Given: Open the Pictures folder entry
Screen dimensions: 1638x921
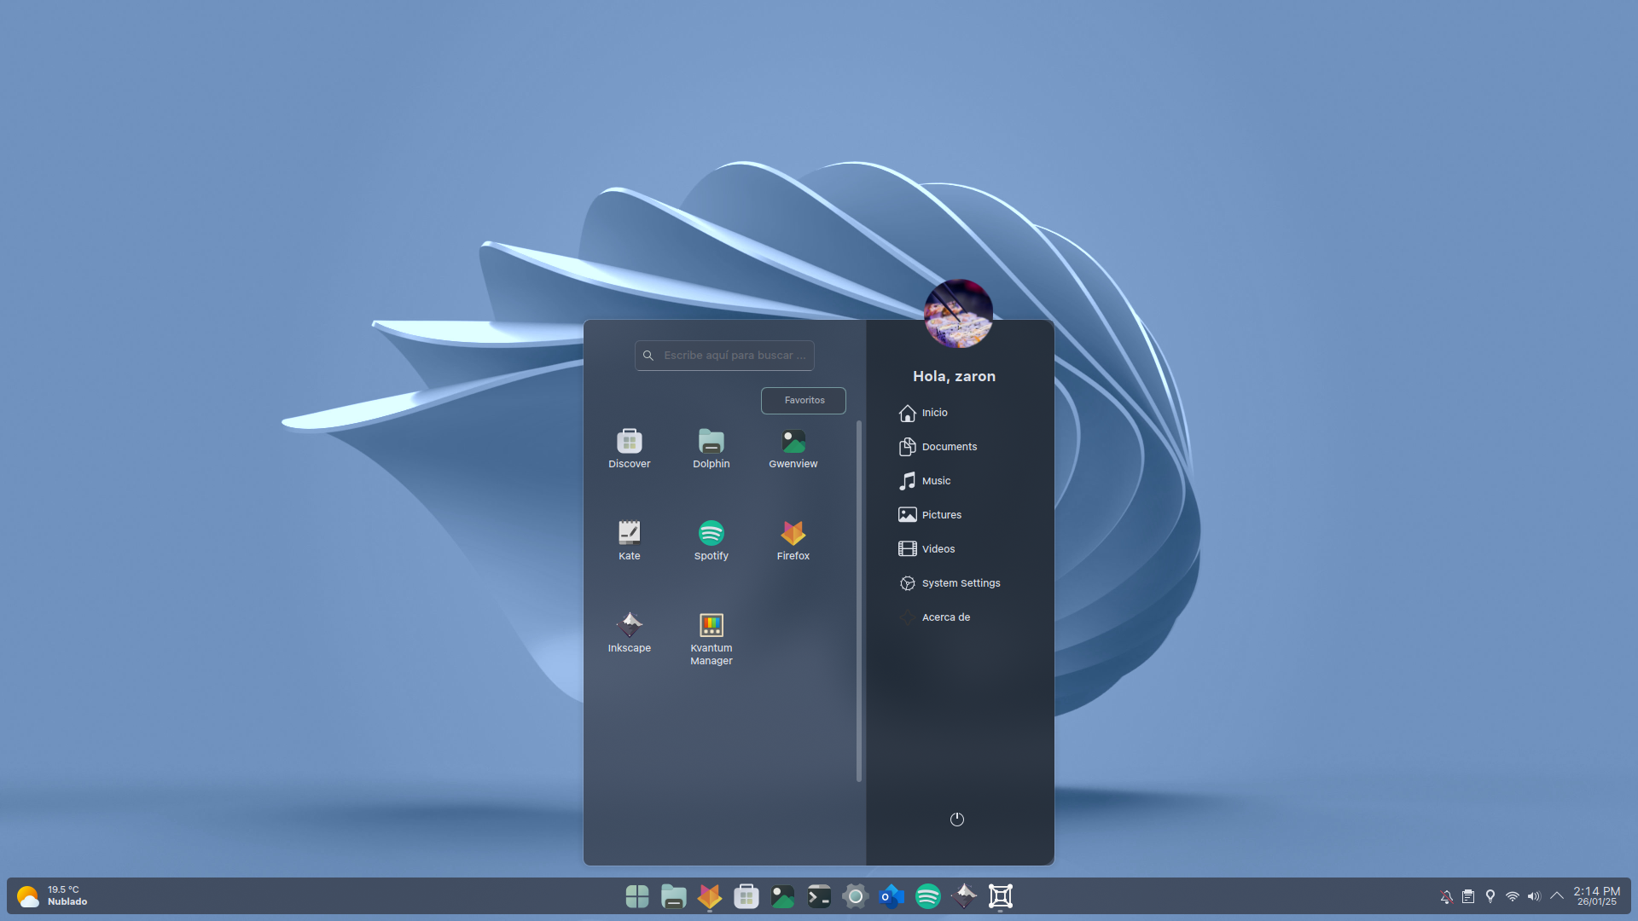Looking at the screenshot, I should (x=930, y=515).
